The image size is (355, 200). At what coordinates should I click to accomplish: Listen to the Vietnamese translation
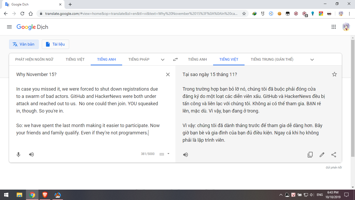pyautogui.click(x=185, y=155)
